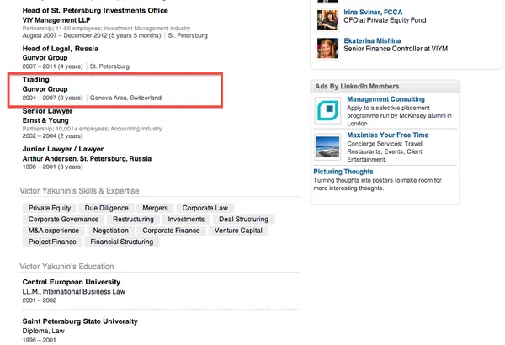Click LL.M., International Business Law text
Image resolution: width=505 pixels, height=345 pixels.
pyautogui.click(x=73, y=291)
